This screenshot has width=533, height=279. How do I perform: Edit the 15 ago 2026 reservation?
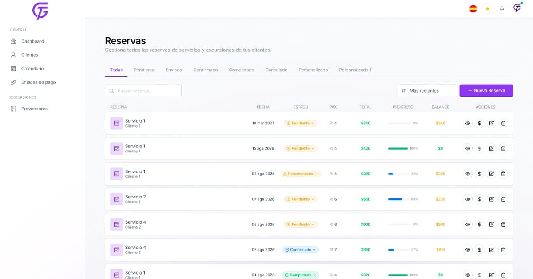(491, 148)
